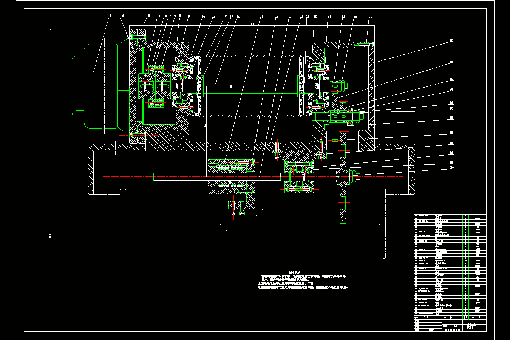Screen dimensions: 510x340
Task: Click part callout number 3
Action: [x=149, y=16]
